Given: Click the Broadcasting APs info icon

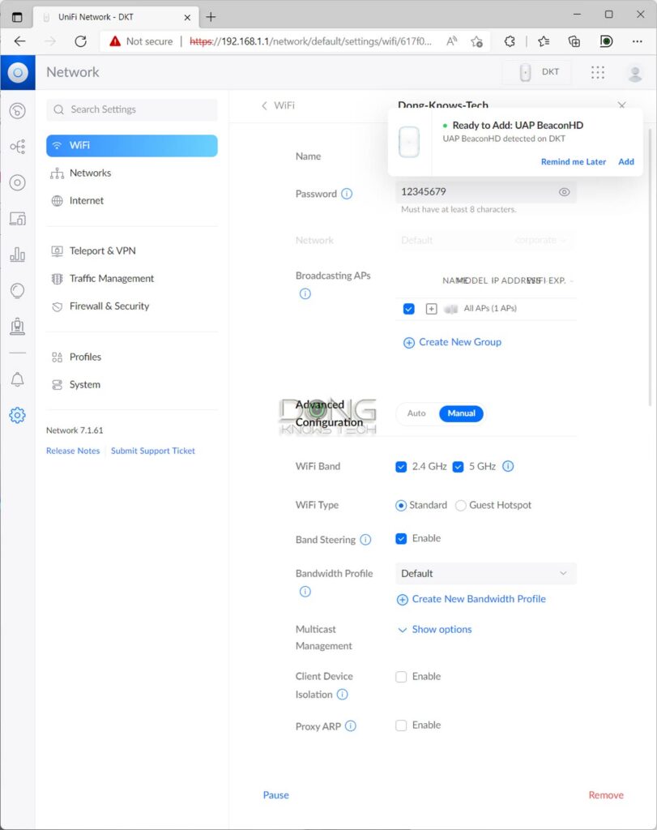Looking at the screenshot, I should tap(305, 293).
